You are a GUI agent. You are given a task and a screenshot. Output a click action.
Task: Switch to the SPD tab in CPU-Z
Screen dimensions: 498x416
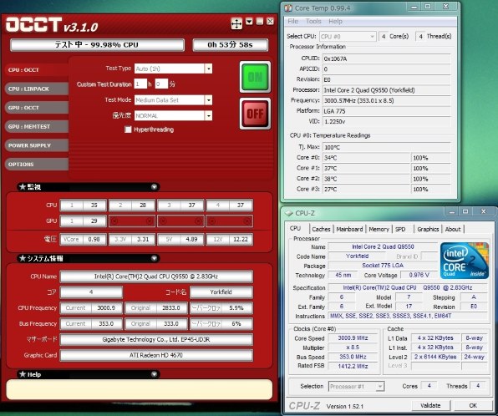[x=400, y=229]
